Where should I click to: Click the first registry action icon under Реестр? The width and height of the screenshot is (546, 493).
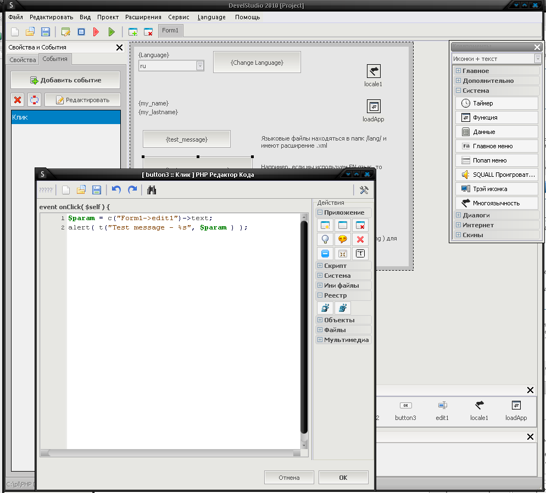click(x=325, y=308)
